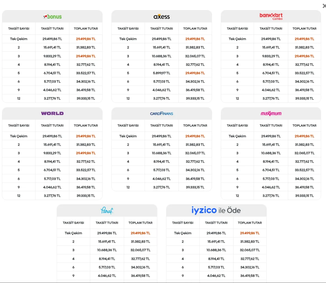The image size is (326, 283).
Task: Click World 3-installment highlighted total 29.499,86 TL
Action: coord(86,153)
